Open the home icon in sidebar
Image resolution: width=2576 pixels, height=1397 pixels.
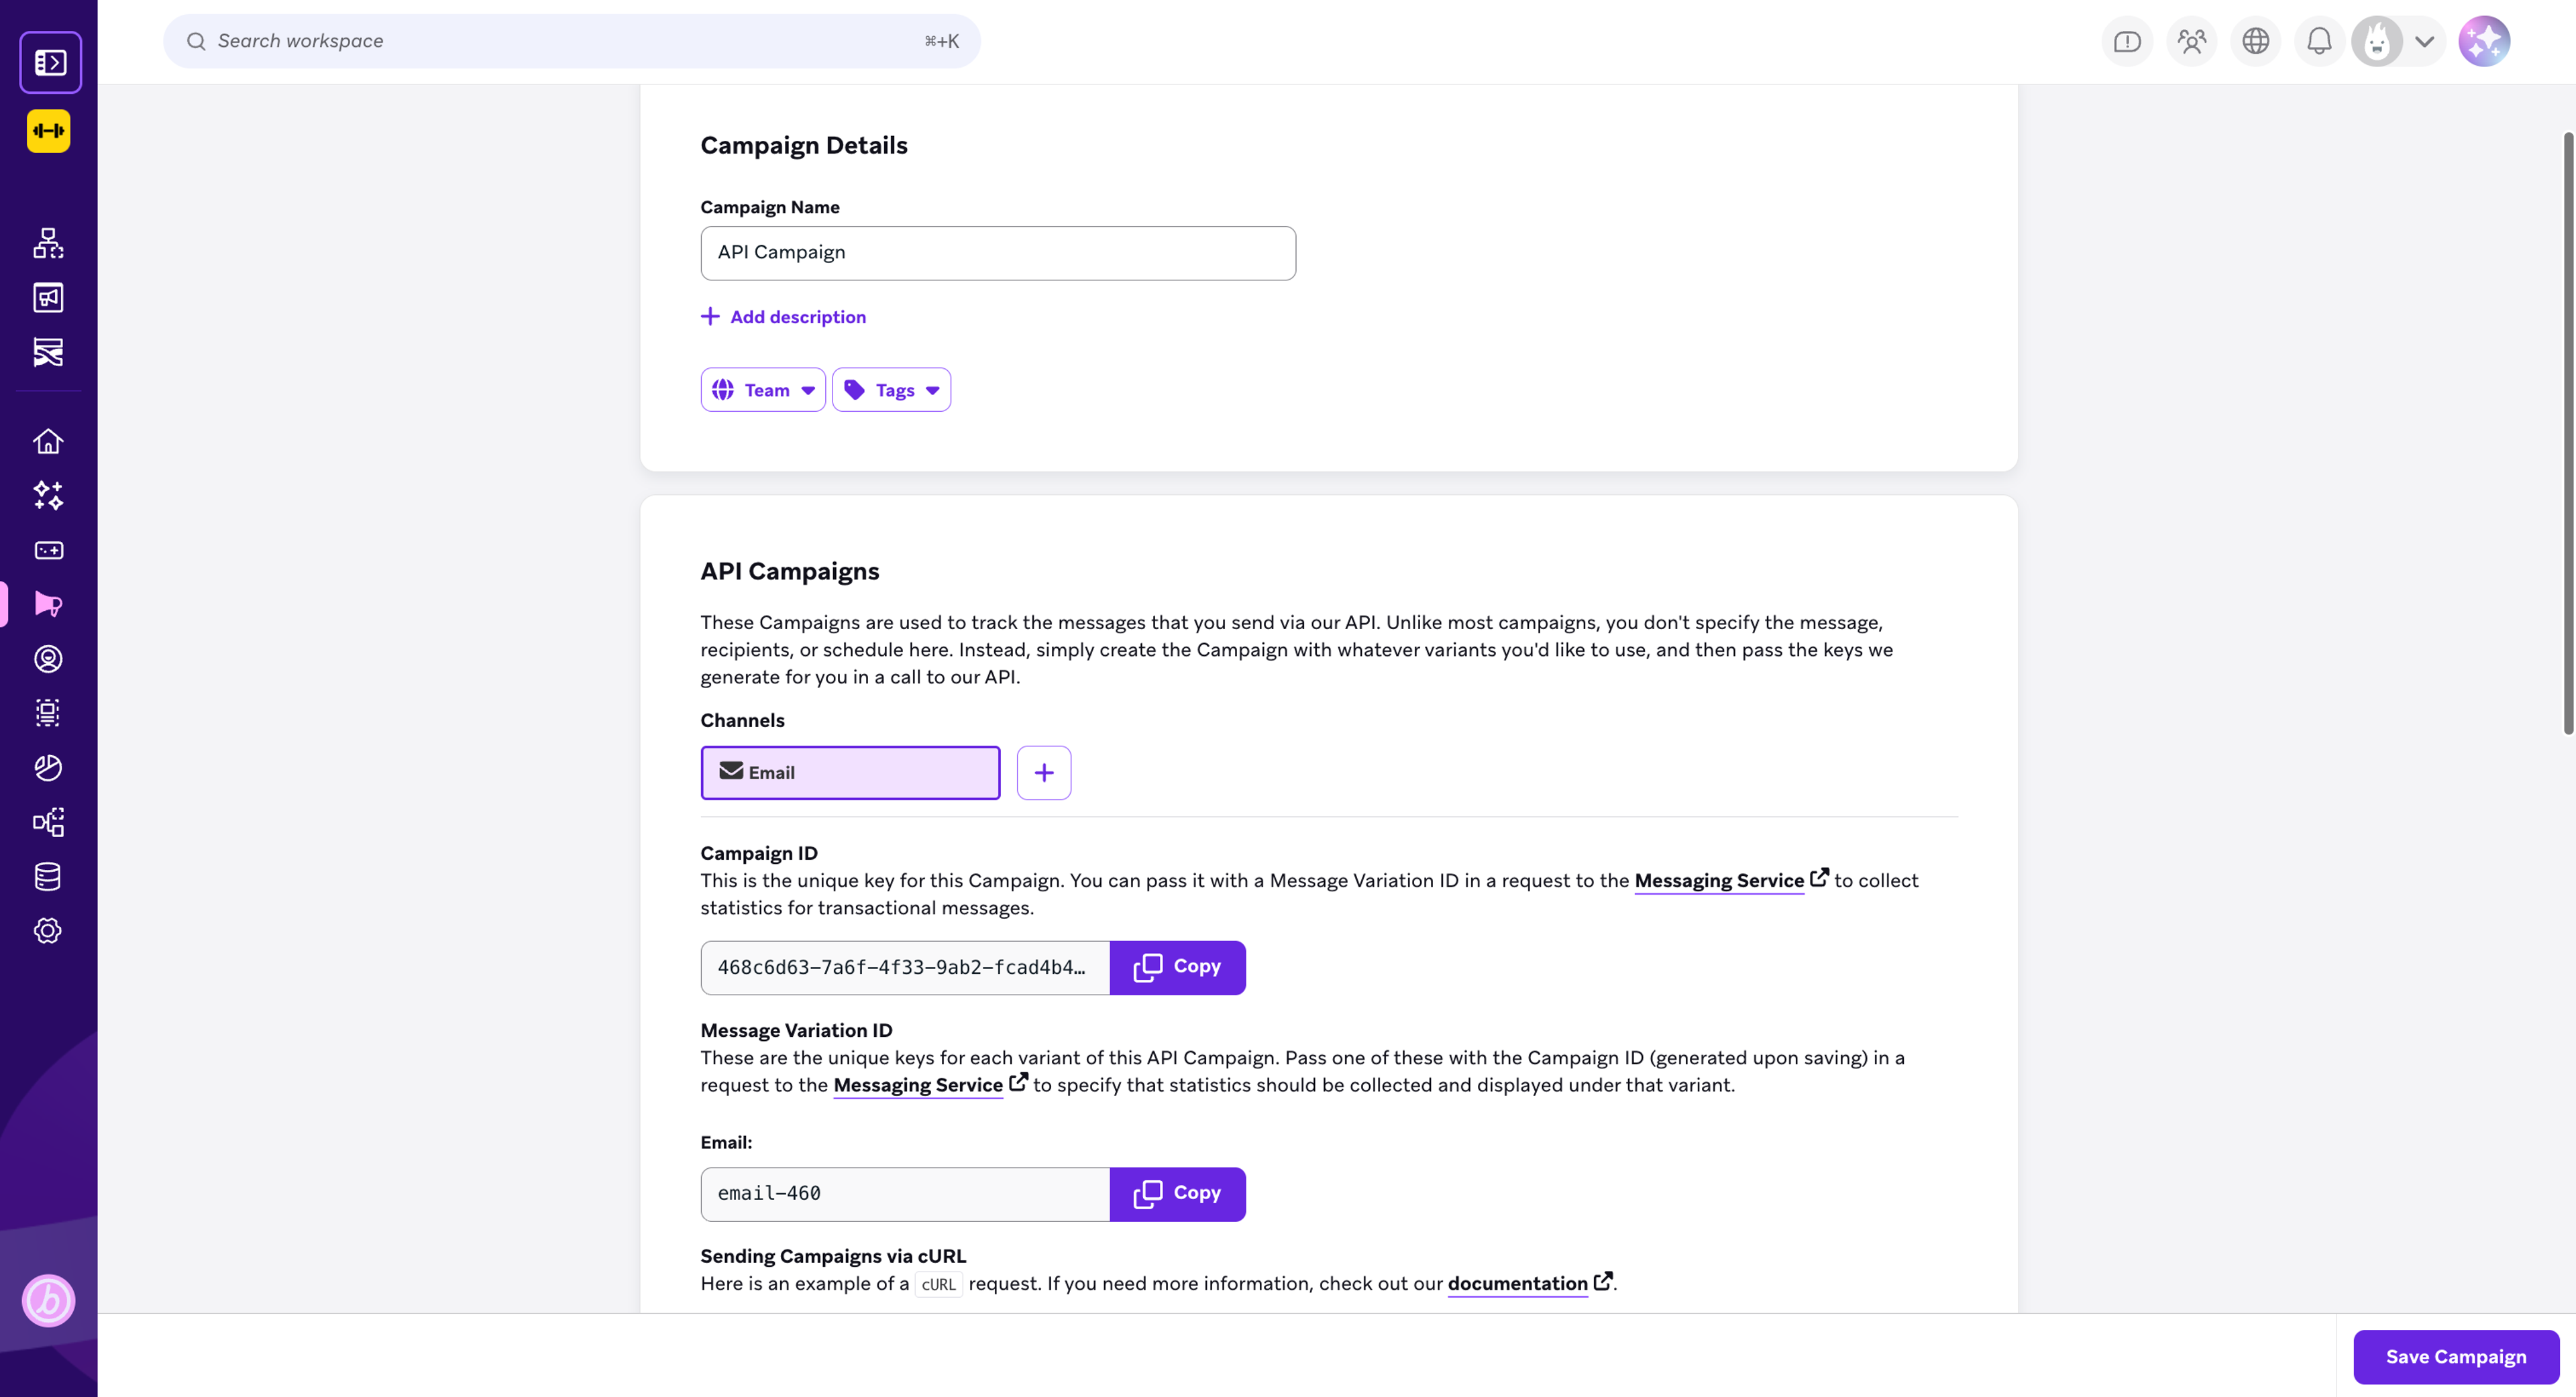click(48, 441)
